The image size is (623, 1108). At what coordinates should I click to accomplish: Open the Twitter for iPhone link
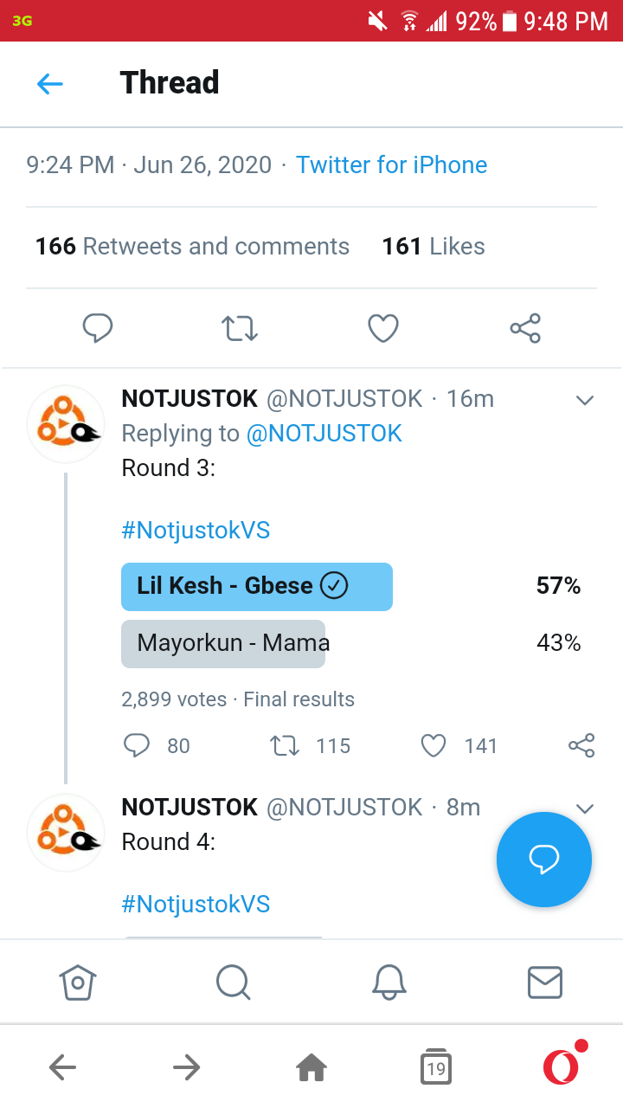click(391, 164)
